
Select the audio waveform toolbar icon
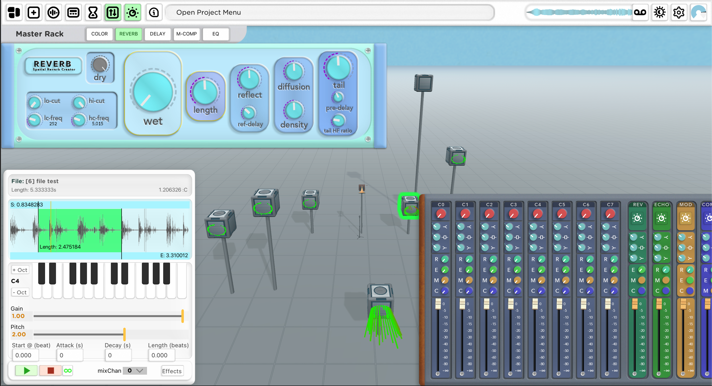tap(54, 12)
